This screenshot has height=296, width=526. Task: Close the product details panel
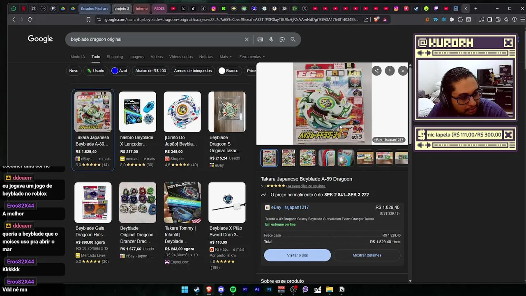403,71
